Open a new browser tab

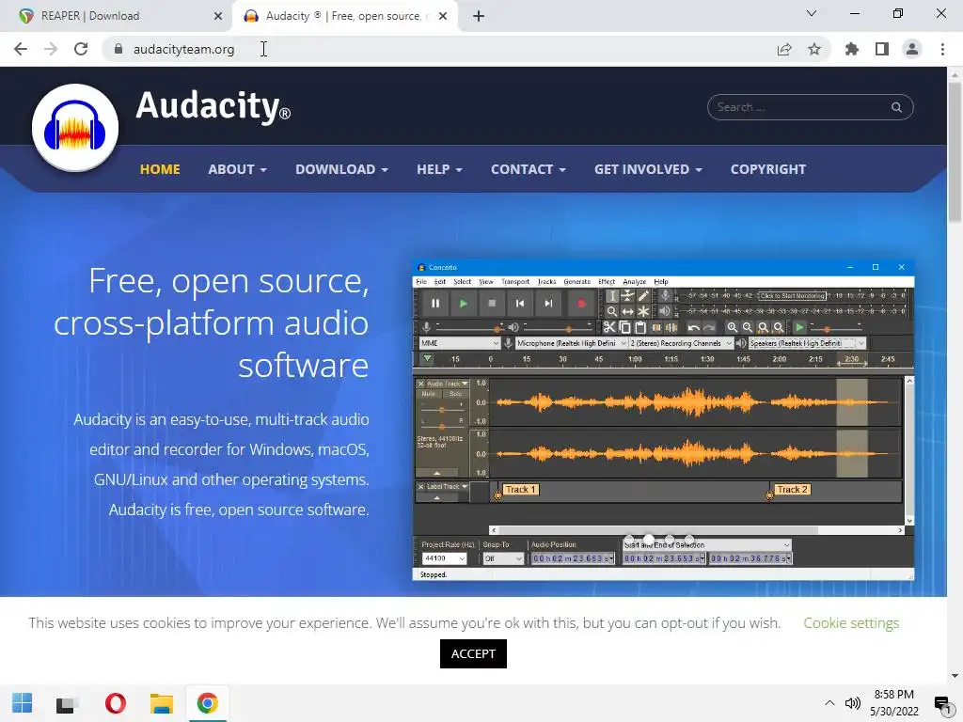[479, 16]
